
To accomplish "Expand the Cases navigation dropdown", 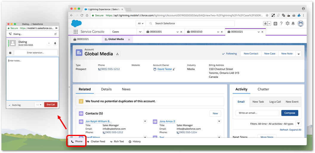I will 140,32.
